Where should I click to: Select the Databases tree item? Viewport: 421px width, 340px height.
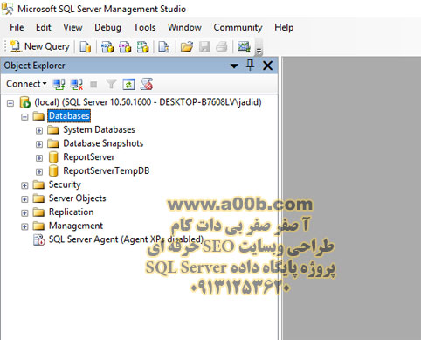pos(69,116)
